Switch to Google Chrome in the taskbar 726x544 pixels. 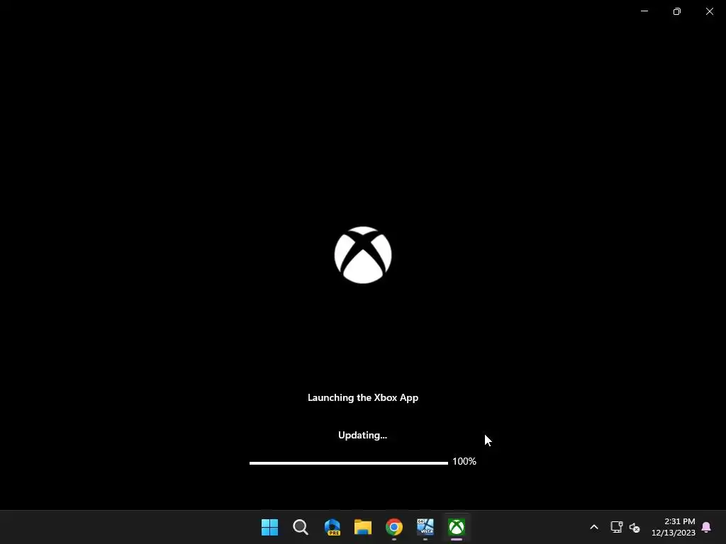coord(394,527)
